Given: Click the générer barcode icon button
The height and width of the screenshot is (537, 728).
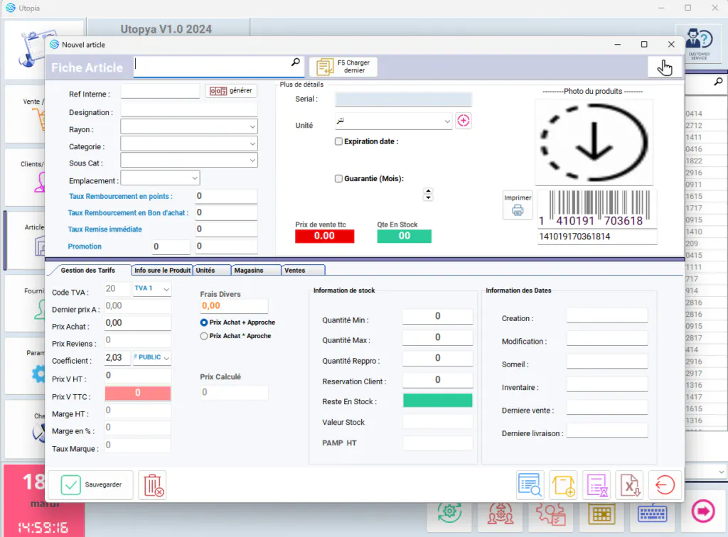Looking at the screenshot, I should 231,91.
